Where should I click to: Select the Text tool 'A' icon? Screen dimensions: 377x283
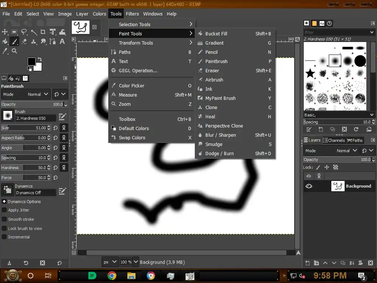click(62, 41)
